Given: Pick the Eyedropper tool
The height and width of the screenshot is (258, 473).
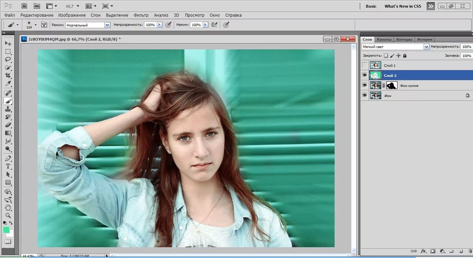Looking at the screenshot, I should (x=8, y=84).
